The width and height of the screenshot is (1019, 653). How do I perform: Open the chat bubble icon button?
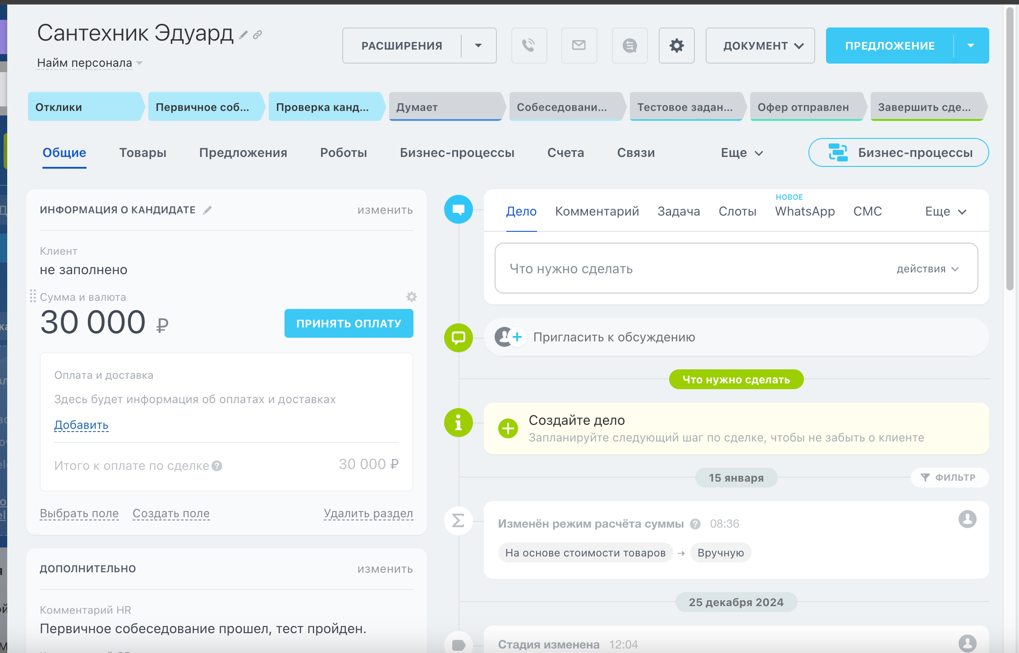click(629, 46)
